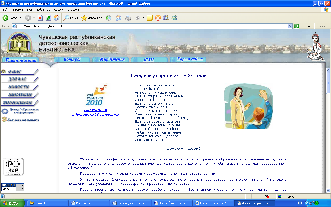
Task: Click the mail.ru counter badge
Action: click(x=13, y=187)
